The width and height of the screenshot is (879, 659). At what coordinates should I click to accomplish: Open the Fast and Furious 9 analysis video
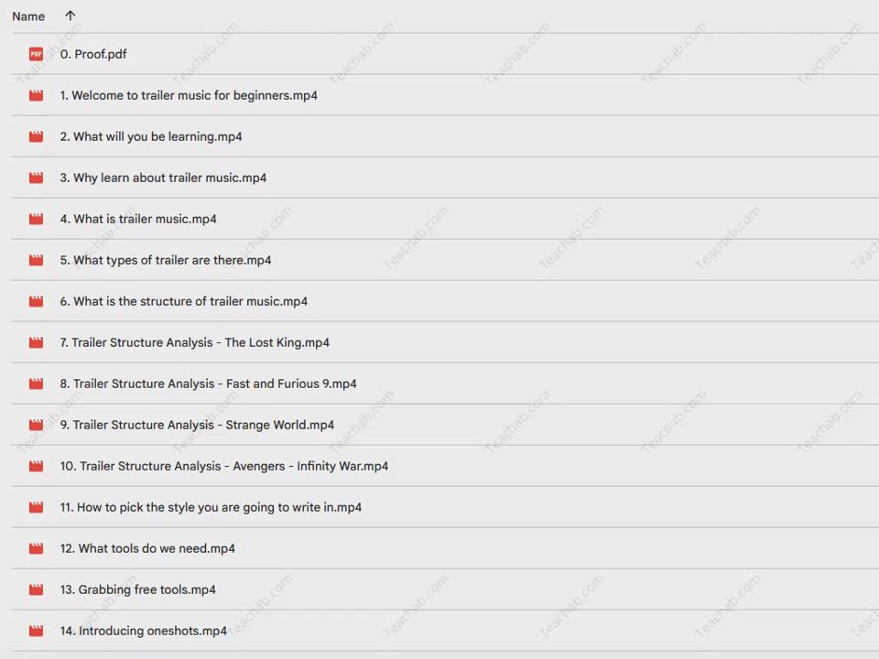pyautogui.click(x=209, y=384)
